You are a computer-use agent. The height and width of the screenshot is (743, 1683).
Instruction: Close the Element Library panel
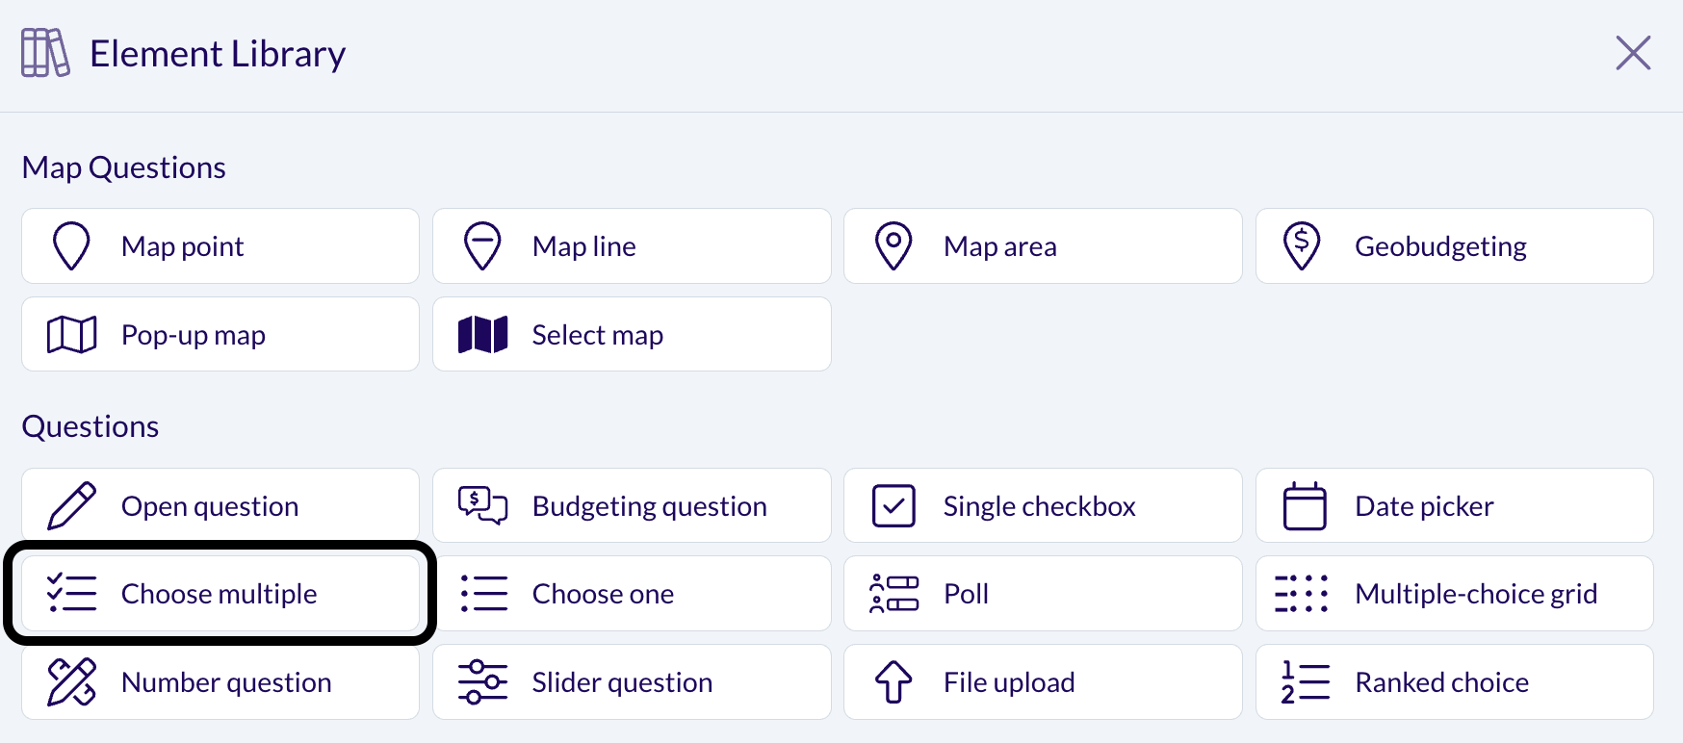point(1633,53)
